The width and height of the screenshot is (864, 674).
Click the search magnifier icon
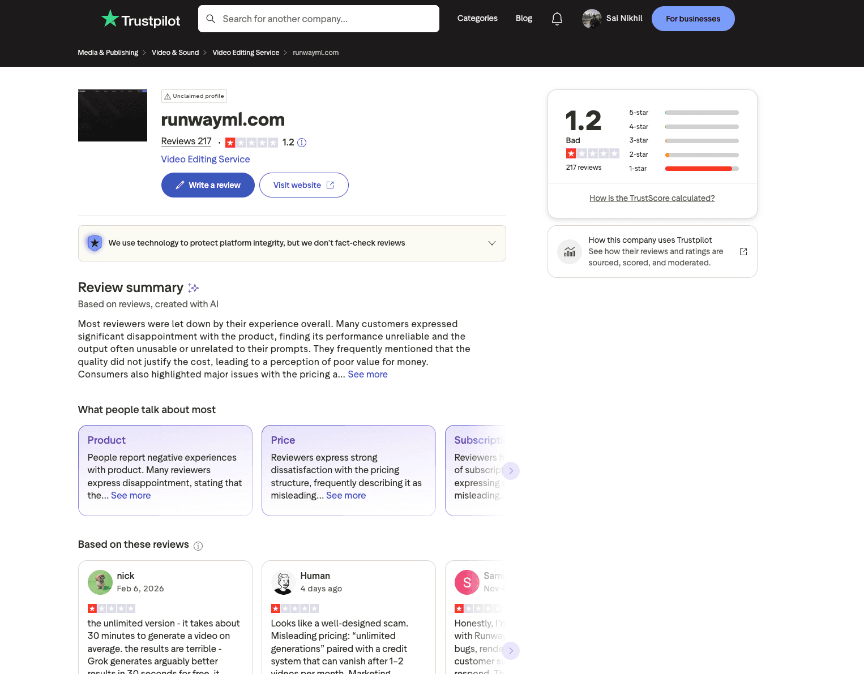(x=211, y=19)
